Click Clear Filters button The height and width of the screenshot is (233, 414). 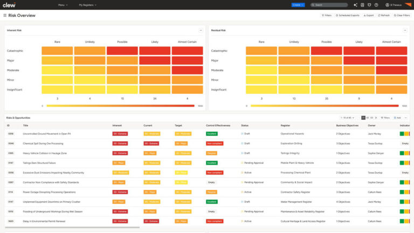click(402, 15)
